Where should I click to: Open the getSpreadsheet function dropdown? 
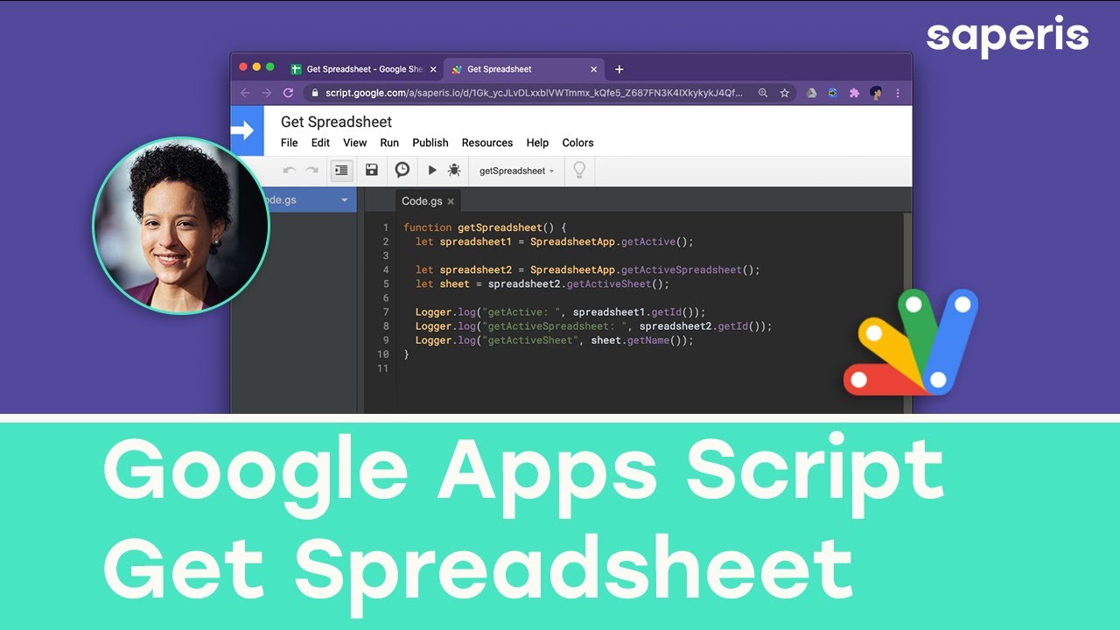(x=516, y=171)
